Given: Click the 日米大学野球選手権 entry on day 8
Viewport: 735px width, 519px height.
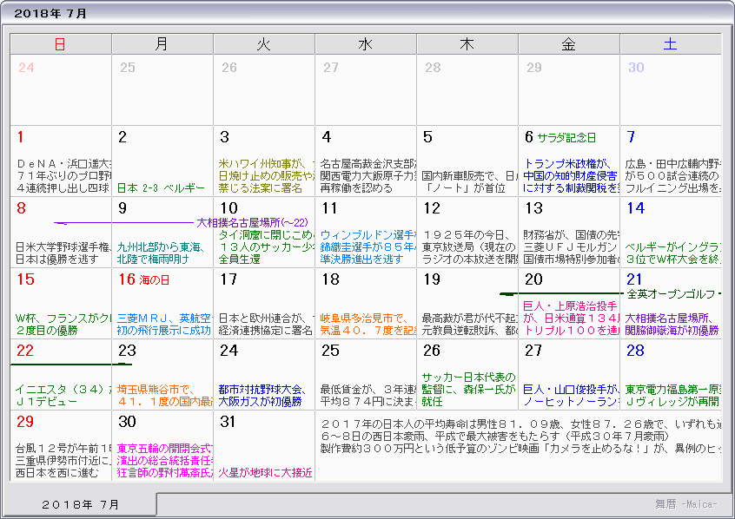Looking at the screenshot, I should point(63,253).
